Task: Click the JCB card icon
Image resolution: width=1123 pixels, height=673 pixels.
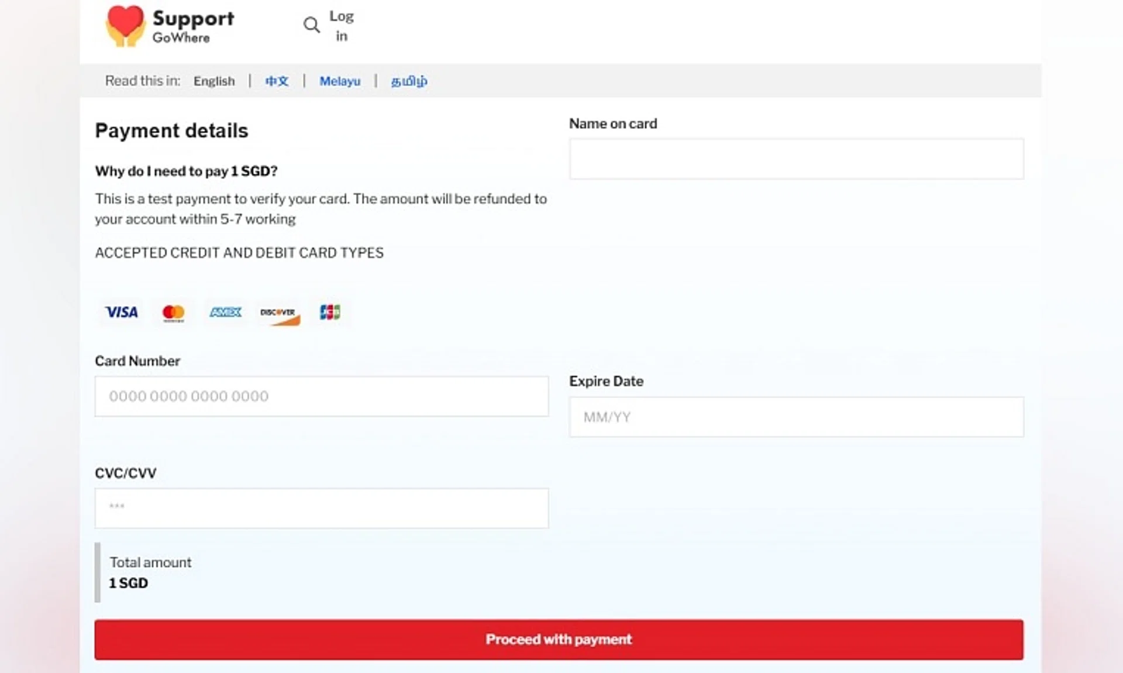Action: click(330, 313)
